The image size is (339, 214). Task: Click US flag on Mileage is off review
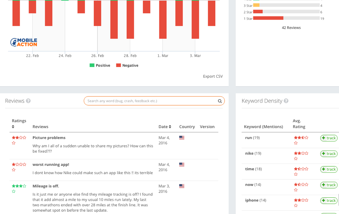click(182, 186)
